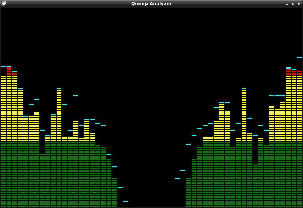This screenshot has height=208, width=303.
Task: Click the highest cyan peak marker at far right
Action: [x=299, y=57]
